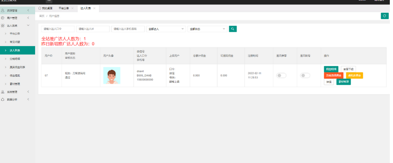This screenshot has height=163, width=393.
Task: Click the 数据分析 sidebar icon
Action: coord(3,99)
